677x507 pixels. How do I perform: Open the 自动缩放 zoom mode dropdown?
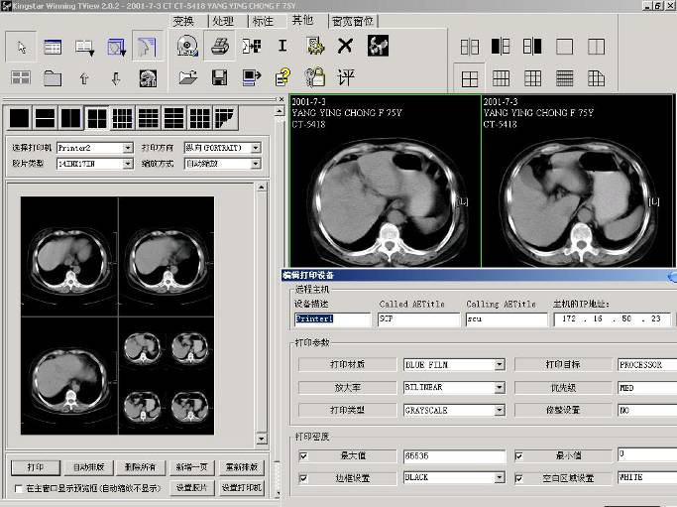[x=256, y=164]
